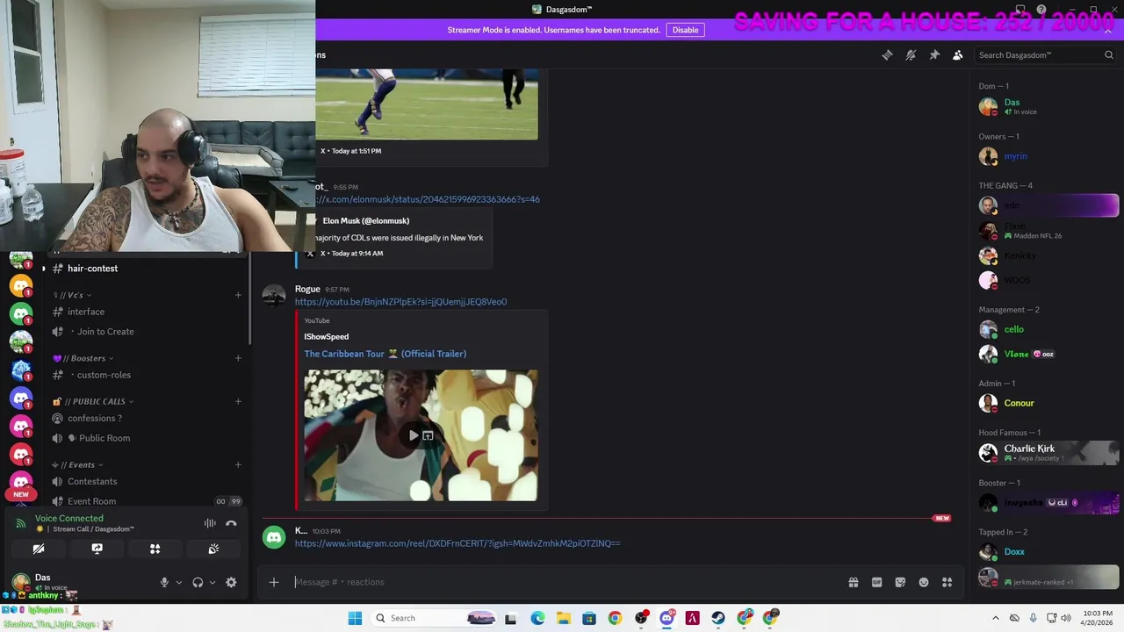The height and width of the screenshot is (632, 1124).
Task: Disconnect from voice with the hang-up icon
Action: [231, 524]
